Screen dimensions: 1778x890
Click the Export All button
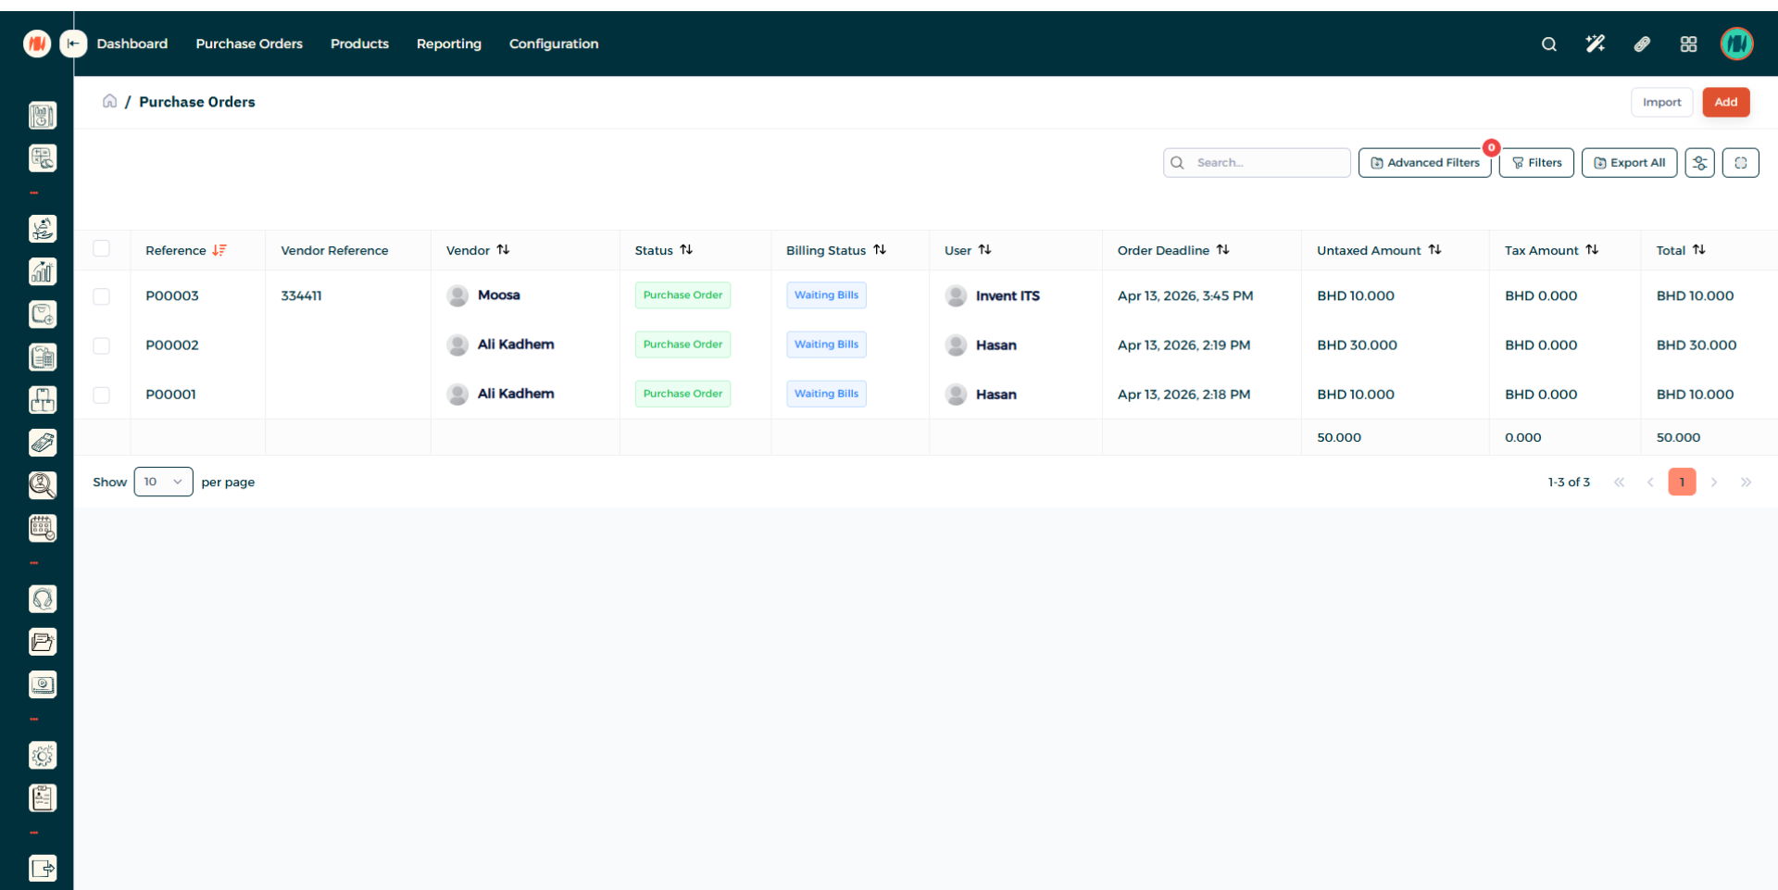click(1629, 163)
